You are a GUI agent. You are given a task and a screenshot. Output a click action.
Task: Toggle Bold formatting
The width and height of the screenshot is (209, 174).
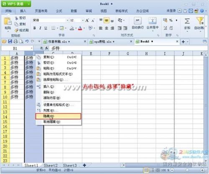[x=35, y=28]
